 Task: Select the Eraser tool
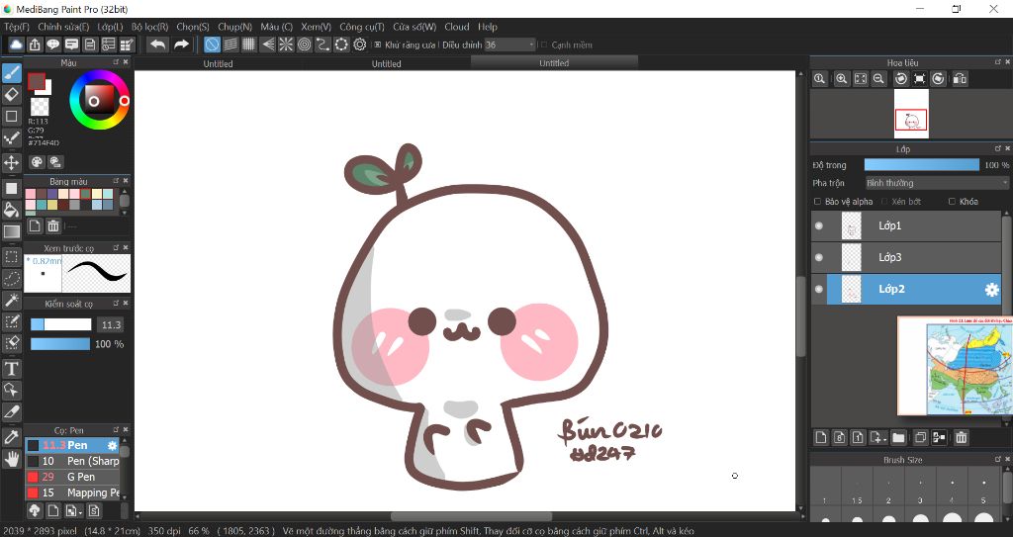pos(11,94)
